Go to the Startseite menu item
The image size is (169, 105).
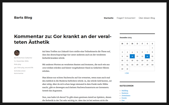coord(108,18)
